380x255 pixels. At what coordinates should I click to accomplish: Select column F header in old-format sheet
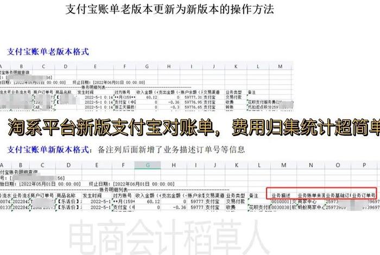tap(124, 66)
